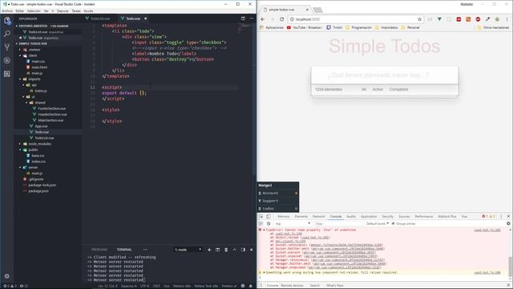Expand the TypeError message in console
Screen dimensions: 513x289
pos(265,230)
